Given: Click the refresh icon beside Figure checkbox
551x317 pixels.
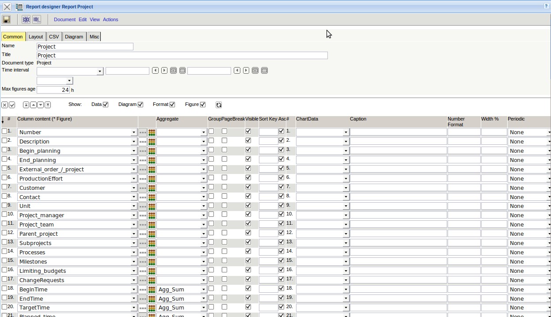Looking at the screenshot, I should click(x=219, y=105).
